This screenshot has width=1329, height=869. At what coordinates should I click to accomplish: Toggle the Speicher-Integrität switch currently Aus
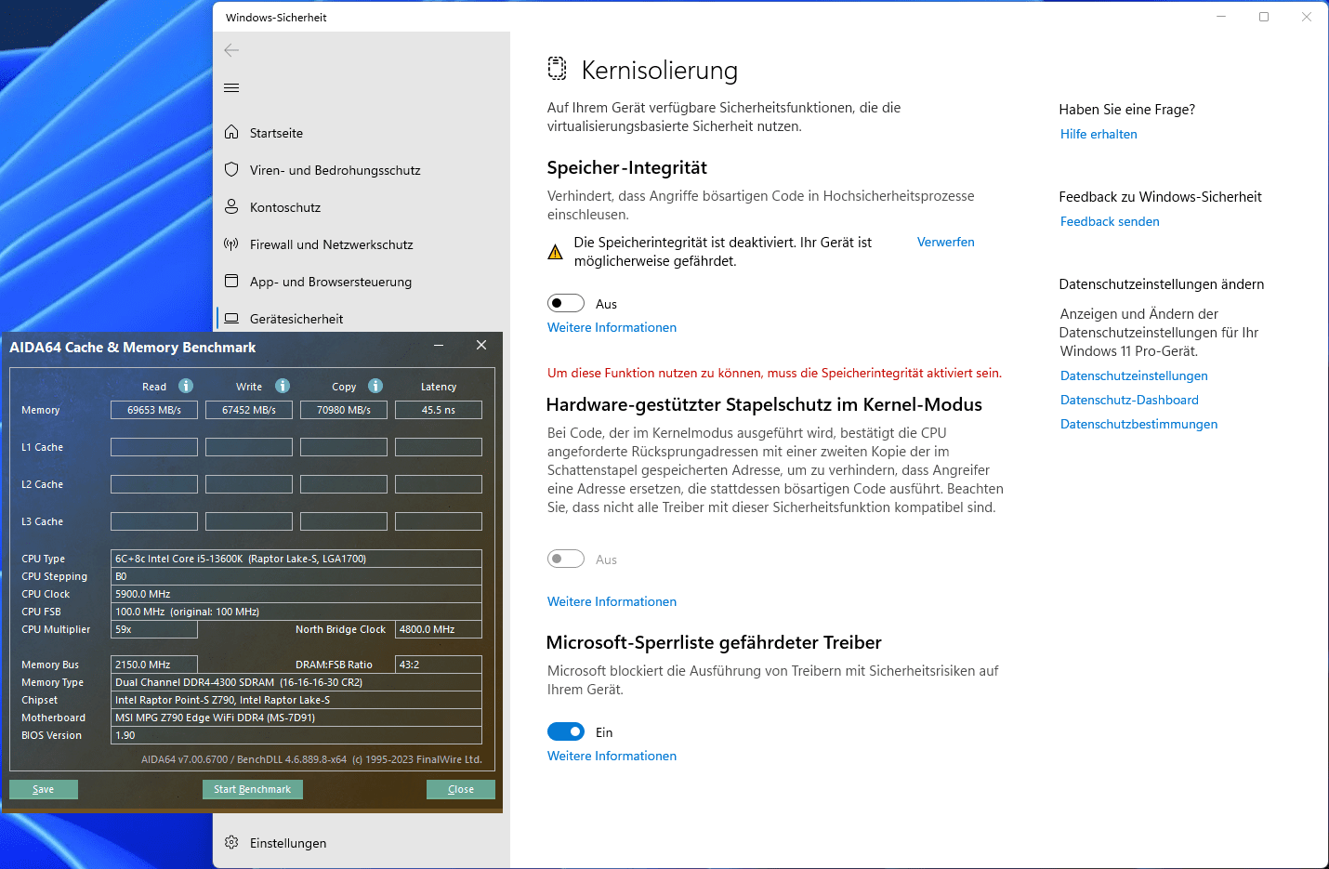[566, 303]
